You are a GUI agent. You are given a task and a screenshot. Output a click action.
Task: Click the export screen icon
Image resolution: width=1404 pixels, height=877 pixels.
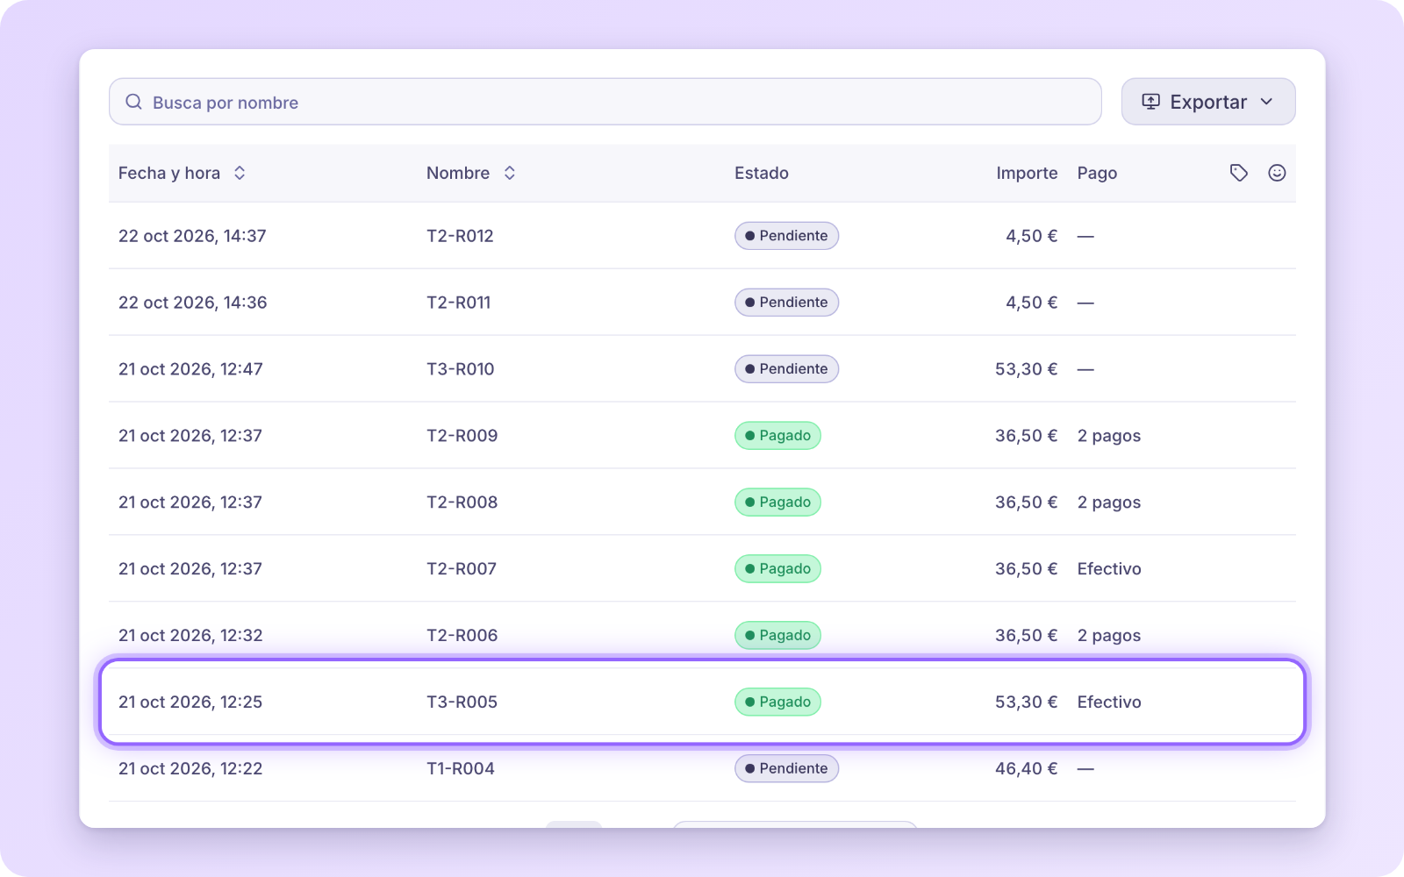click(x=1150, y=102)
